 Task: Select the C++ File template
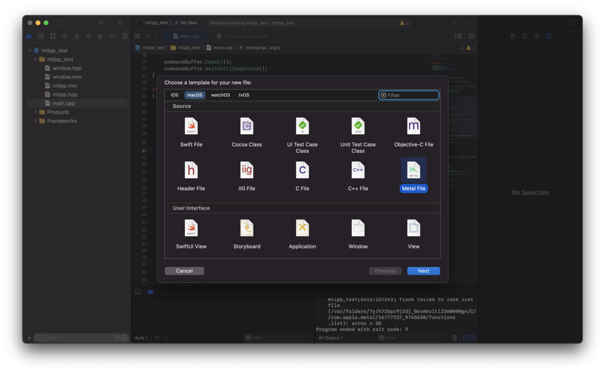pos(358,176)
